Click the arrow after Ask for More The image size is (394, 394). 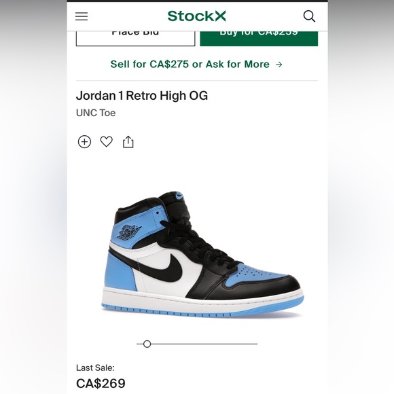click(x=279, y=65)
